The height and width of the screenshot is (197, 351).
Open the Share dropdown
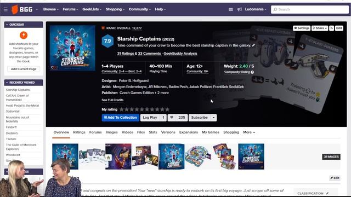point(320,28)
